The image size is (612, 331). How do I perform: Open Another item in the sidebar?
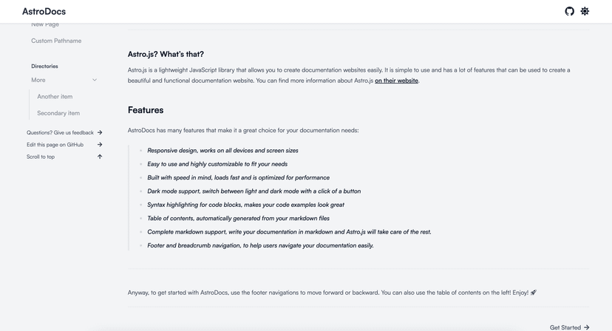pos(55,97)
